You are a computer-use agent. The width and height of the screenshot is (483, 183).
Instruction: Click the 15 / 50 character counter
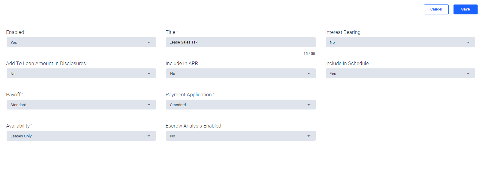(309, 54)
